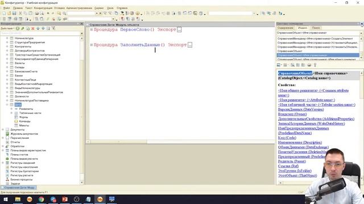This screenshot has width=364, height=204.
Task: Click the Open file toolbar icon
Action: click(9, 14)
